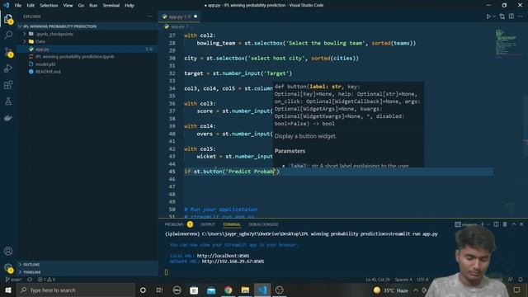This screenshot has width=528, height=297.
Task: Select the app.py editor tab
Action: tap(180, 16)
